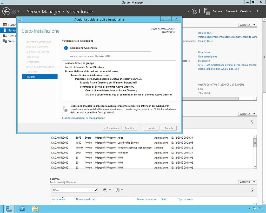Viewport: 266px width, 213px height.
Task: Open the Visualizza menu
Action: tap(245, 11)
